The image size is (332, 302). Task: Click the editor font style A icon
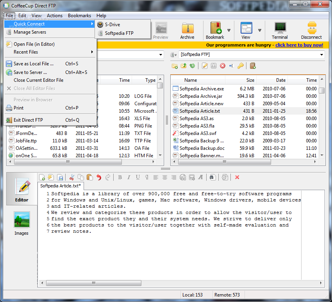pos(201,177)
